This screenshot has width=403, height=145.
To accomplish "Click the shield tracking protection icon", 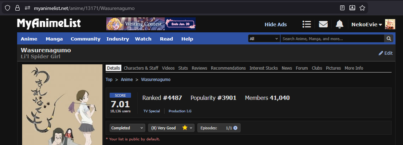I will pyautogui.click(x=7, y=8).
